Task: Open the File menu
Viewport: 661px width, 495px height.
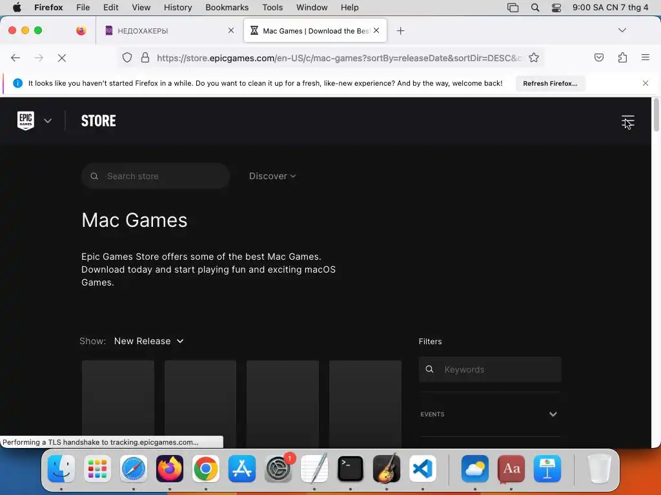Action: coord(83,8)
